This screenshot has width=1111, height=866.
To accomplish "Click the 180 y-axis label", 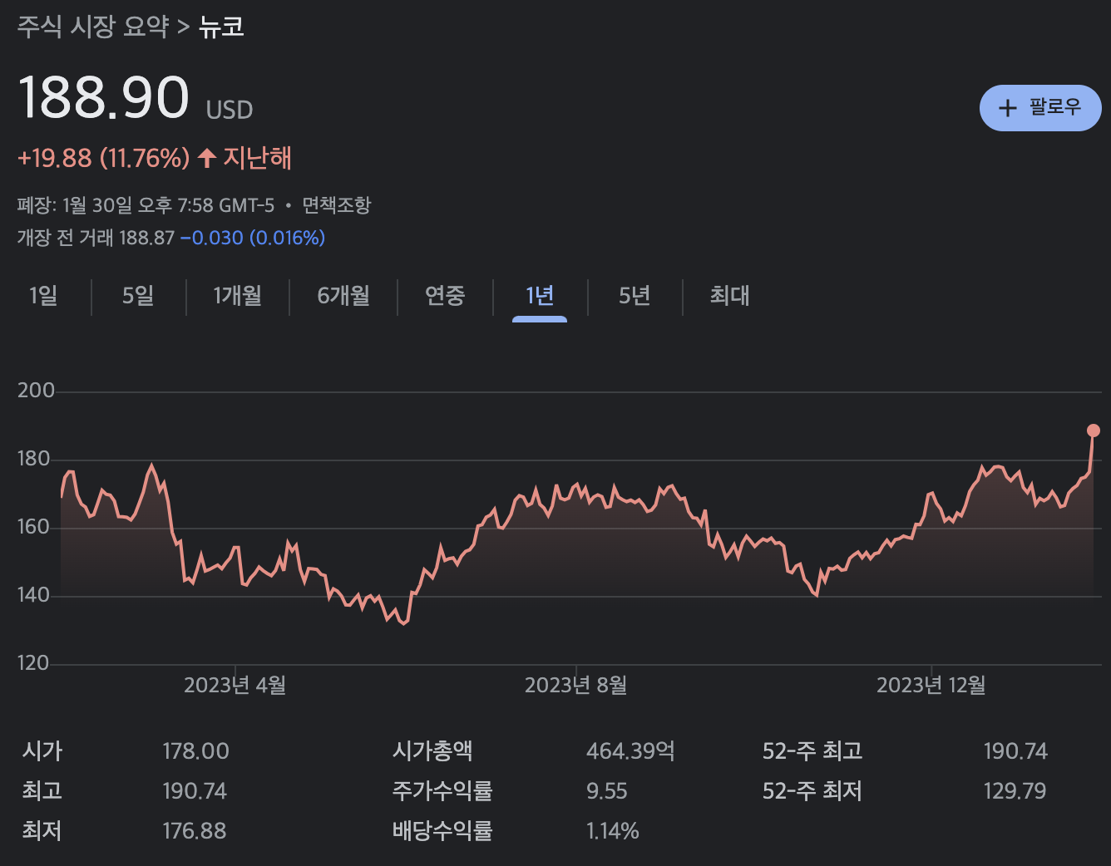I will coord(33,459).
